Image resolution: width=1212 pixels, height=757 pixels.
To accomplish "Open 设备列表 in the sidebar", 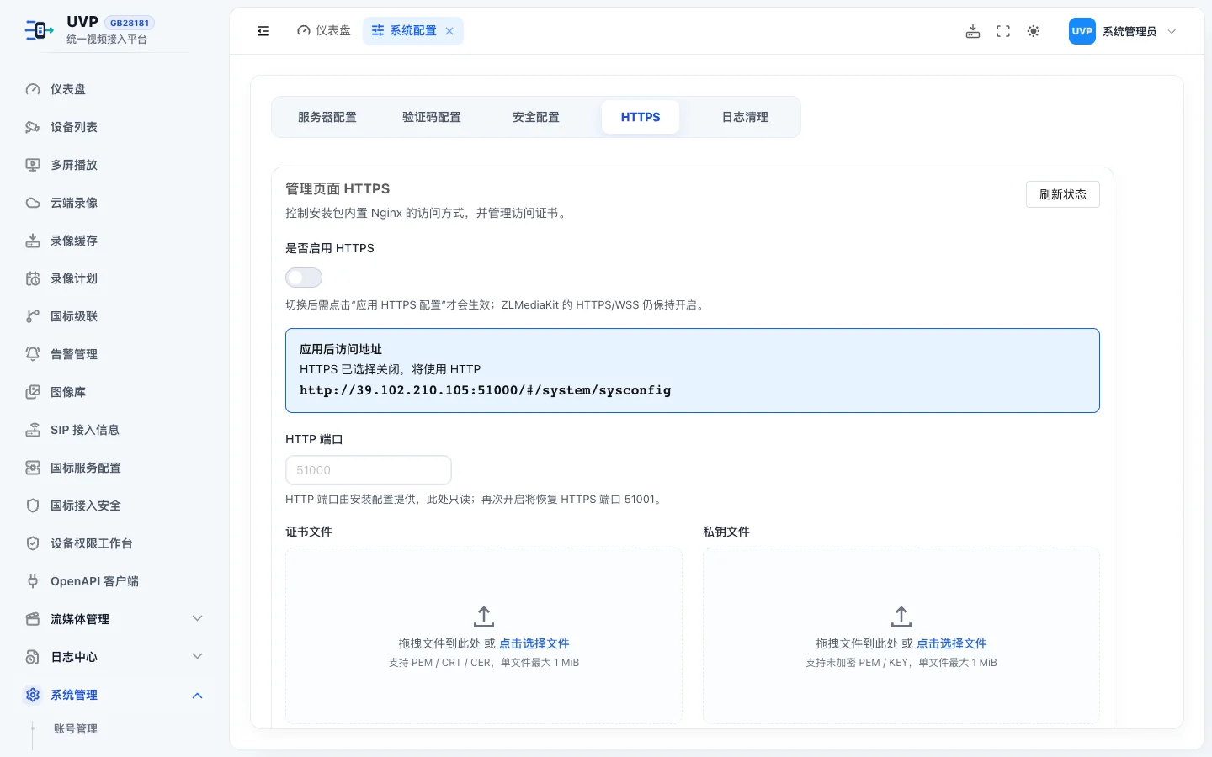I will click(x=114, y=127).
